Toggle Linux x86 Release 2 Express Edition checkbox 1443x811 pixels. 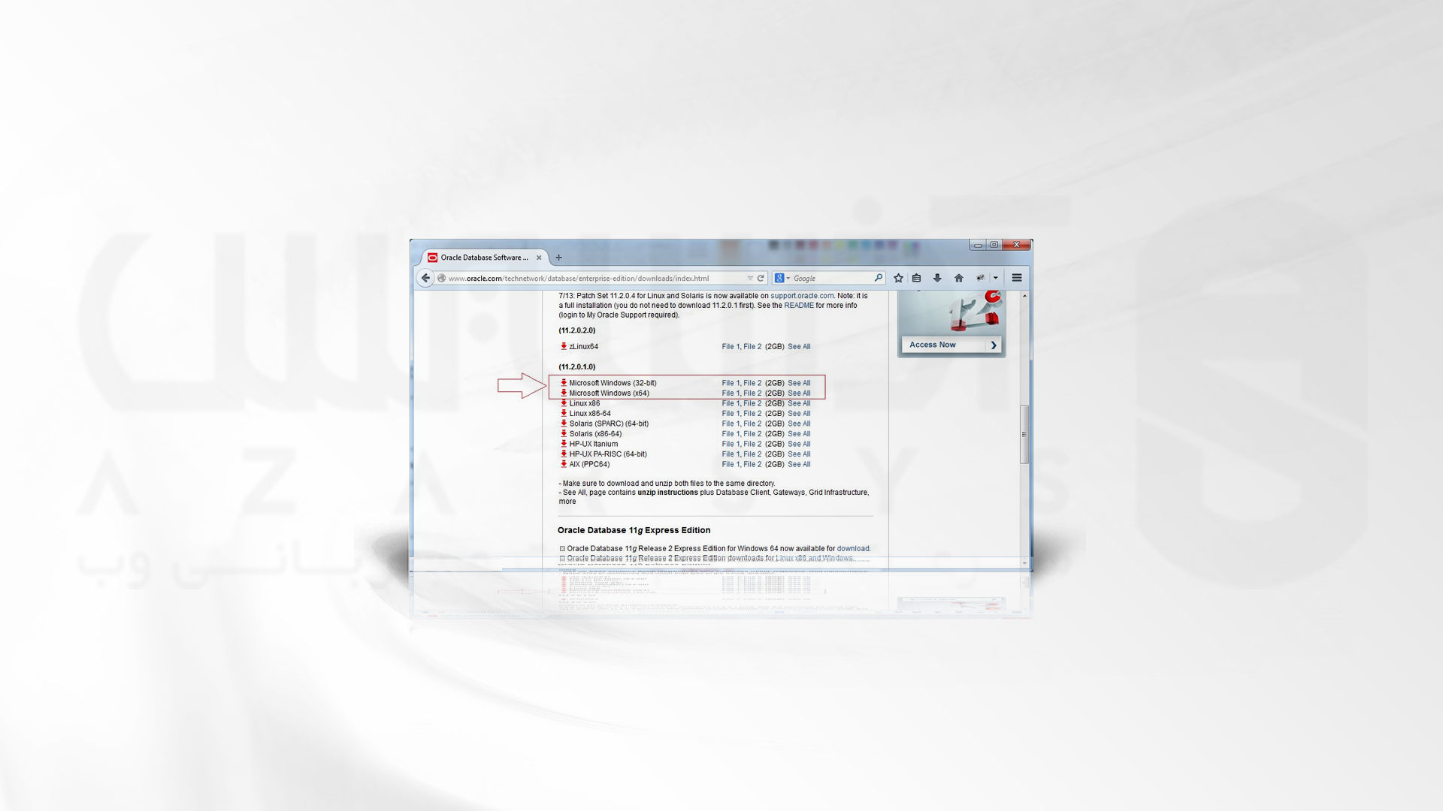562,557
